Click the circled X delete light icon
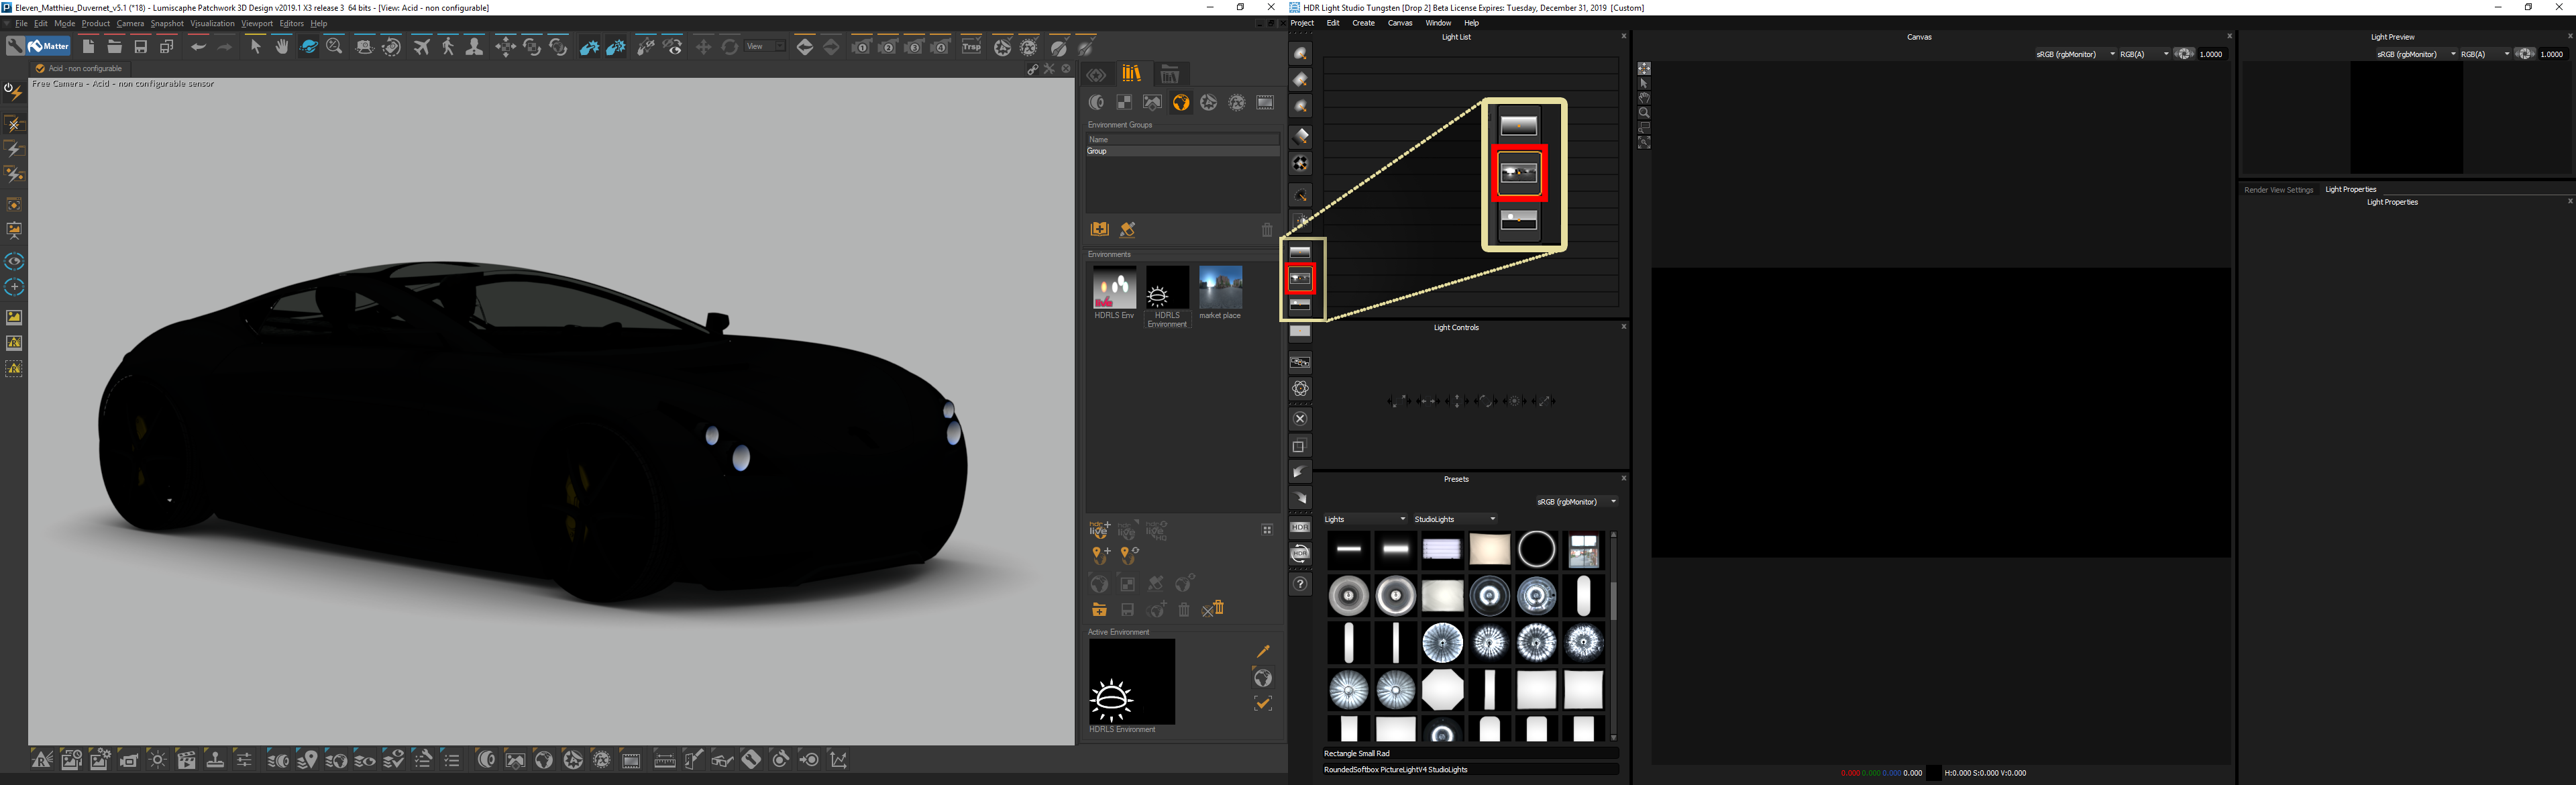 point(1300,418)
